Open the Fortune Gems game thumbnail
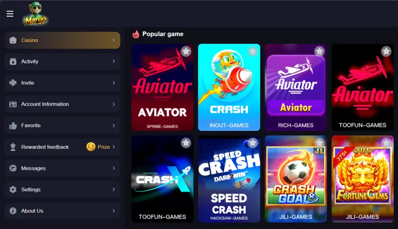The height and width of the screenshot is (229, 398). (x=363, y=179)
